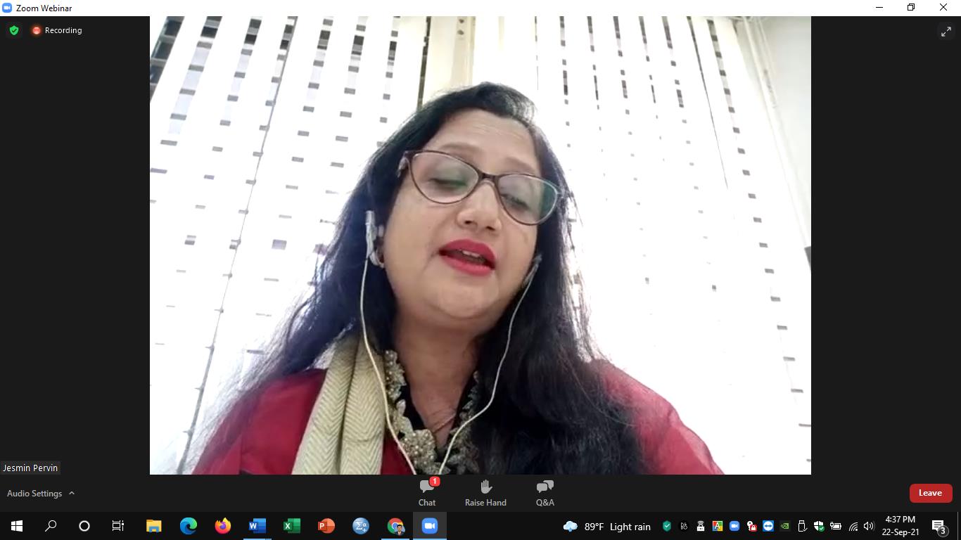Open the wireless router tray icon
The height and width of the screenshot is (540, 961).
pyautogui.click(x=701, y=526)
